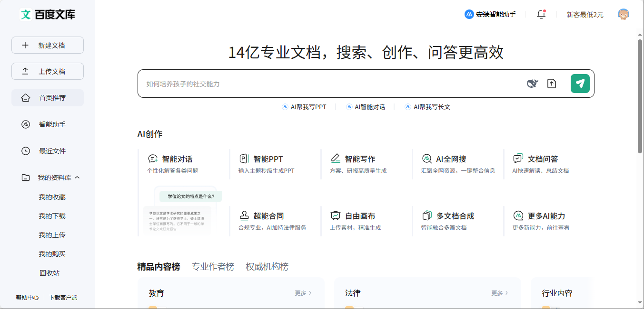This screenshot has height=309, width=644.
Task: Click the 文档问答 icon
Action: 518,159
